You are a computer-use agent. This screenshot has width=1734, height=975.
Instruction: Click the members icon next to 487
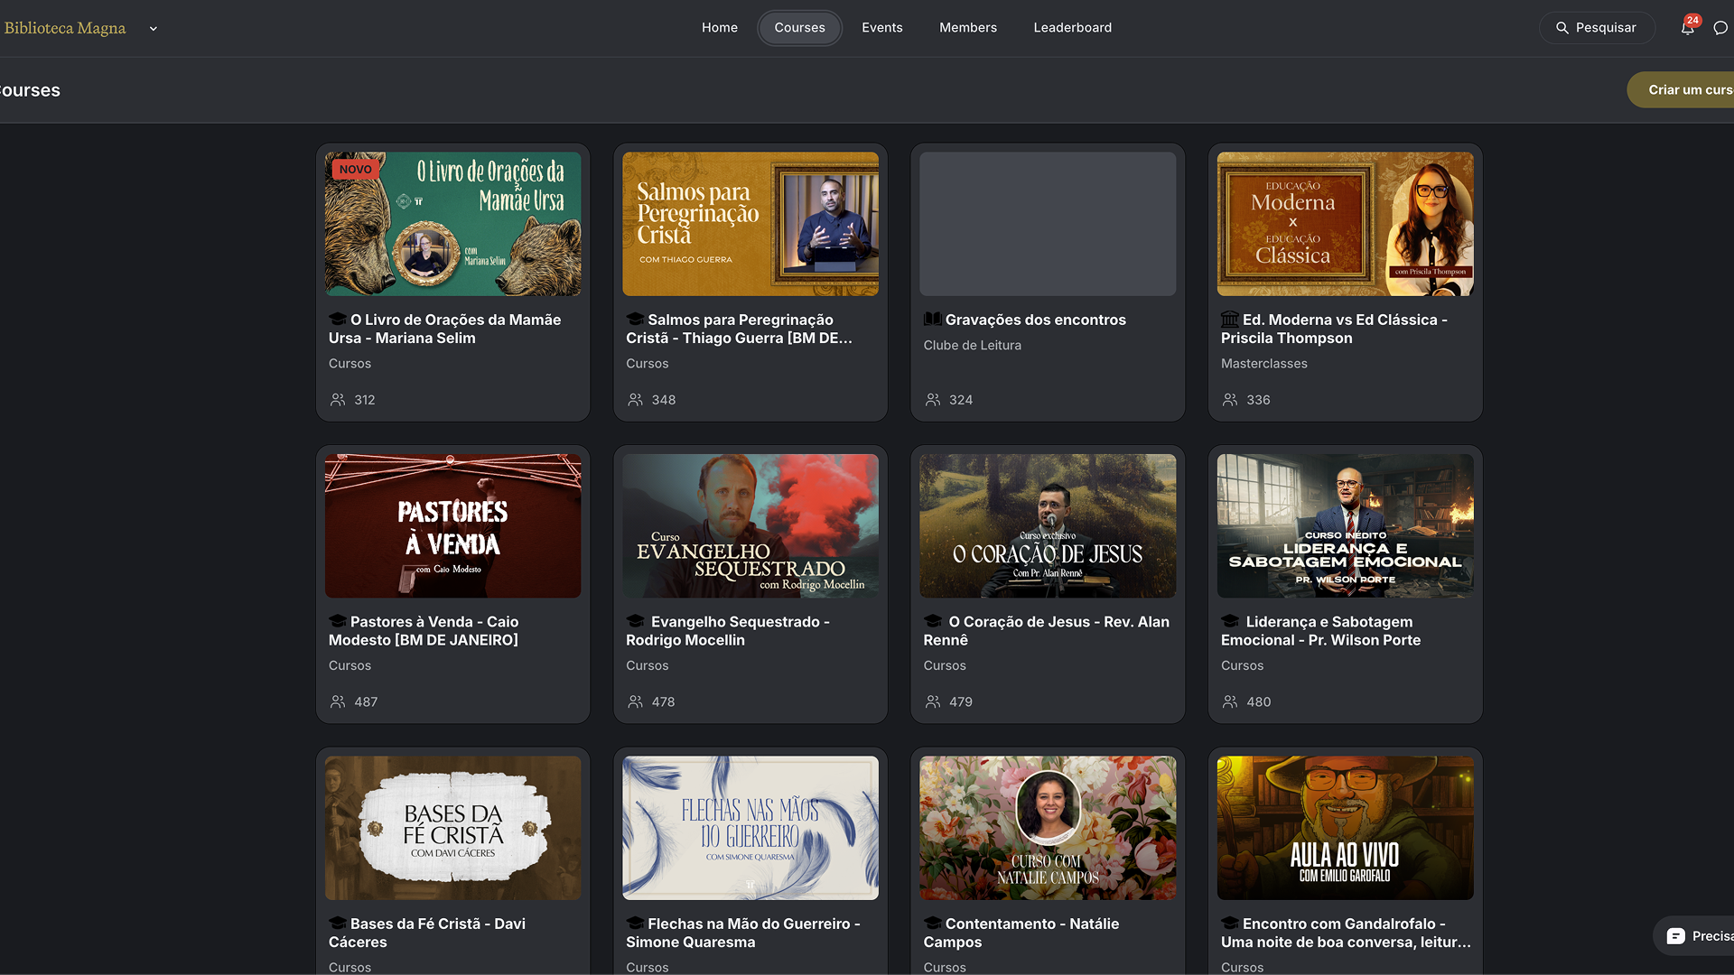(x=338, y=701)
